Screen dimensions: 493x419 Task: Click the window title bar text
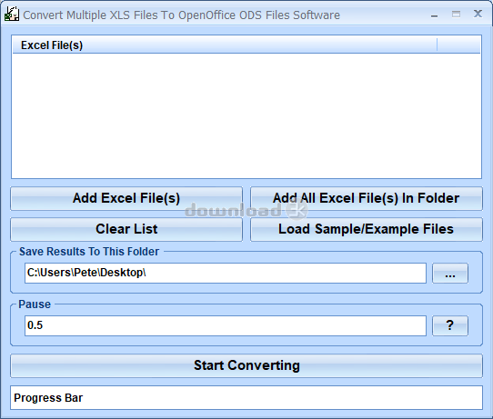(181, 15)
